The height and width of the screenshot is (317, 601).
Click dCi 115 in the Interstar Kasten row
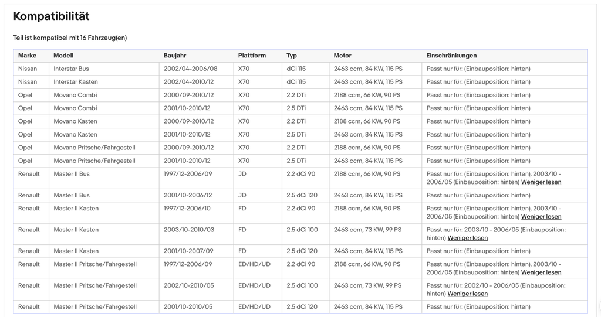pyautogui.click(x=296, y=82)
